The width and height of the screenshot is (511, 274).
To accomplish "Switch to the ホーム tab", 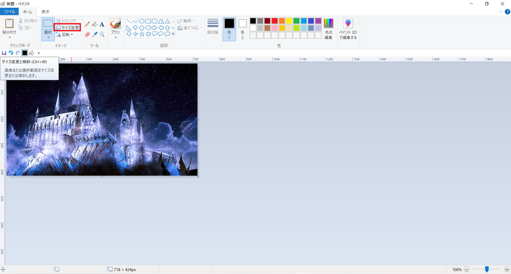I will point(28,12).
